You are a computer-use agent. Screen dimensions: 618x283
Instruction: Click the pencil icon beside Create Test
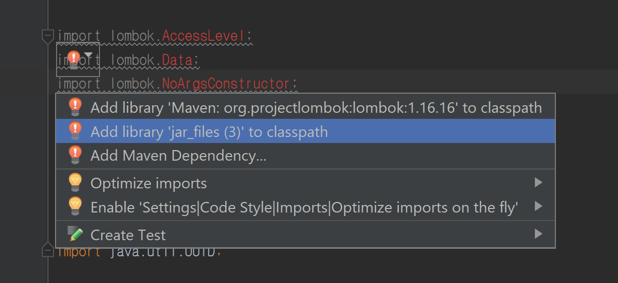pos(75,234)
